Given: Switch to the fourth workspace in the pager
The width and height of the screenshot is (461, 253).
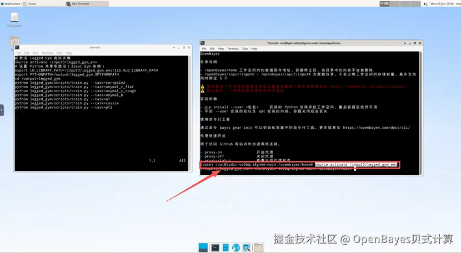Looking at the screenshot, I should point(415,4).
